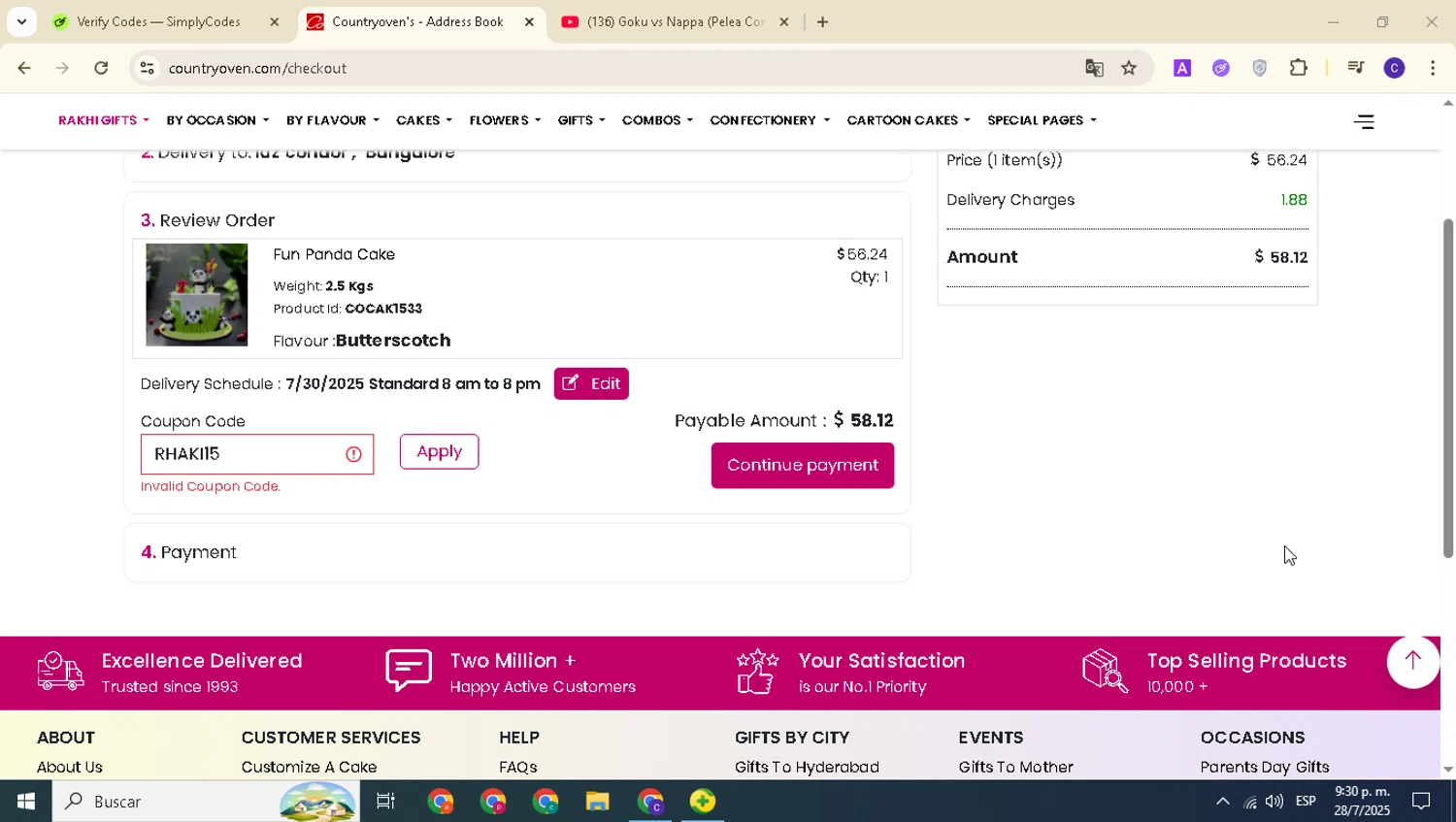Expand the Confectionery dropdown menu
Image resolution: width=1456 pixels, height=822 pixels.
click(x=770, y=120)
